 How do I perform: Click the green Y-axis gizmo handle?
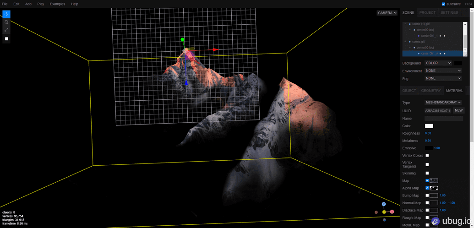tap(182, 40)
